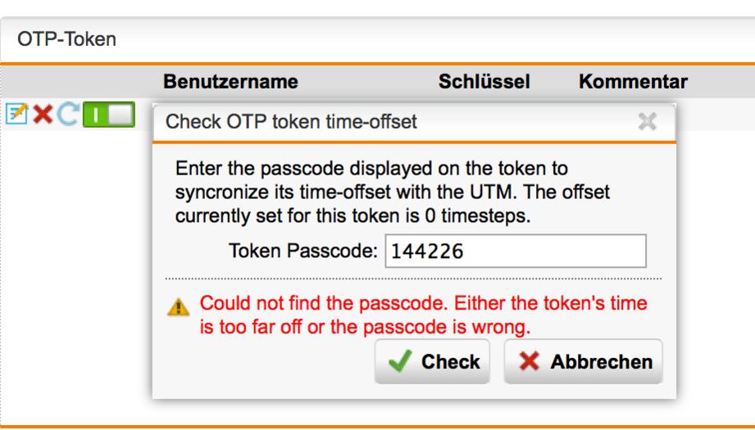Click the white knob of the token toggle
The height and width of the screenshot is (430, 755).
pyautogui.click(x=121, y=115)
